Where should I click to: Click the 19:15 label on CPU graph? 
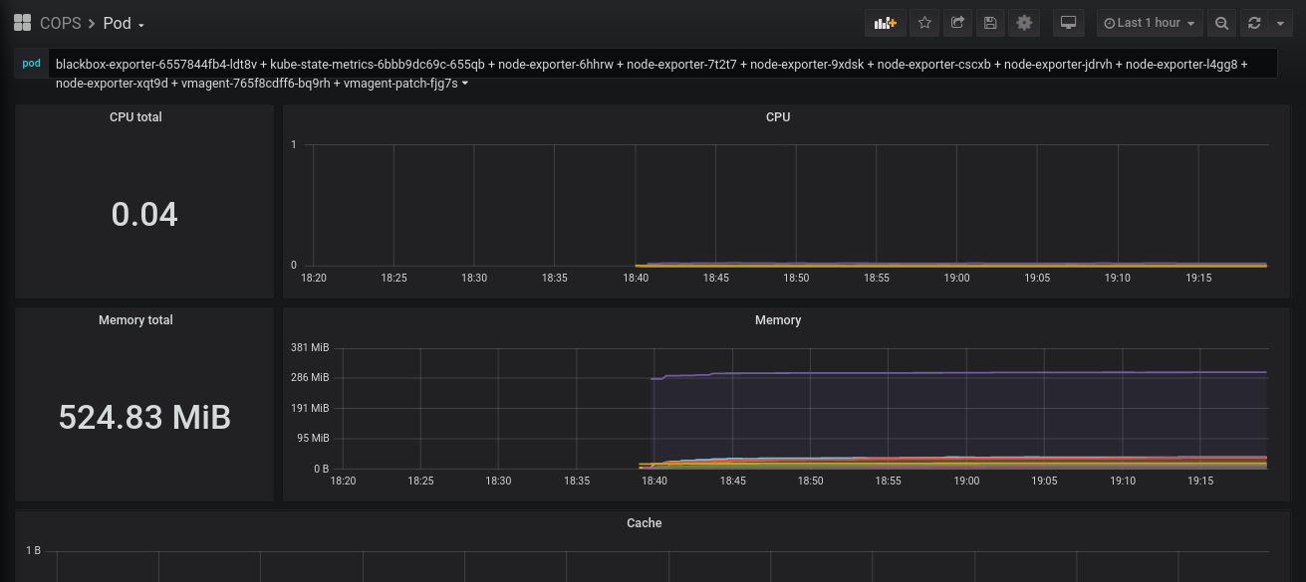(1198, 278)
